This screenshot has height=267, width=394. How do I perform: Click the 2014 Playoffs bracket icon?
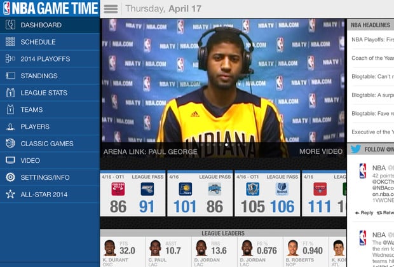(x=10, y=58)
